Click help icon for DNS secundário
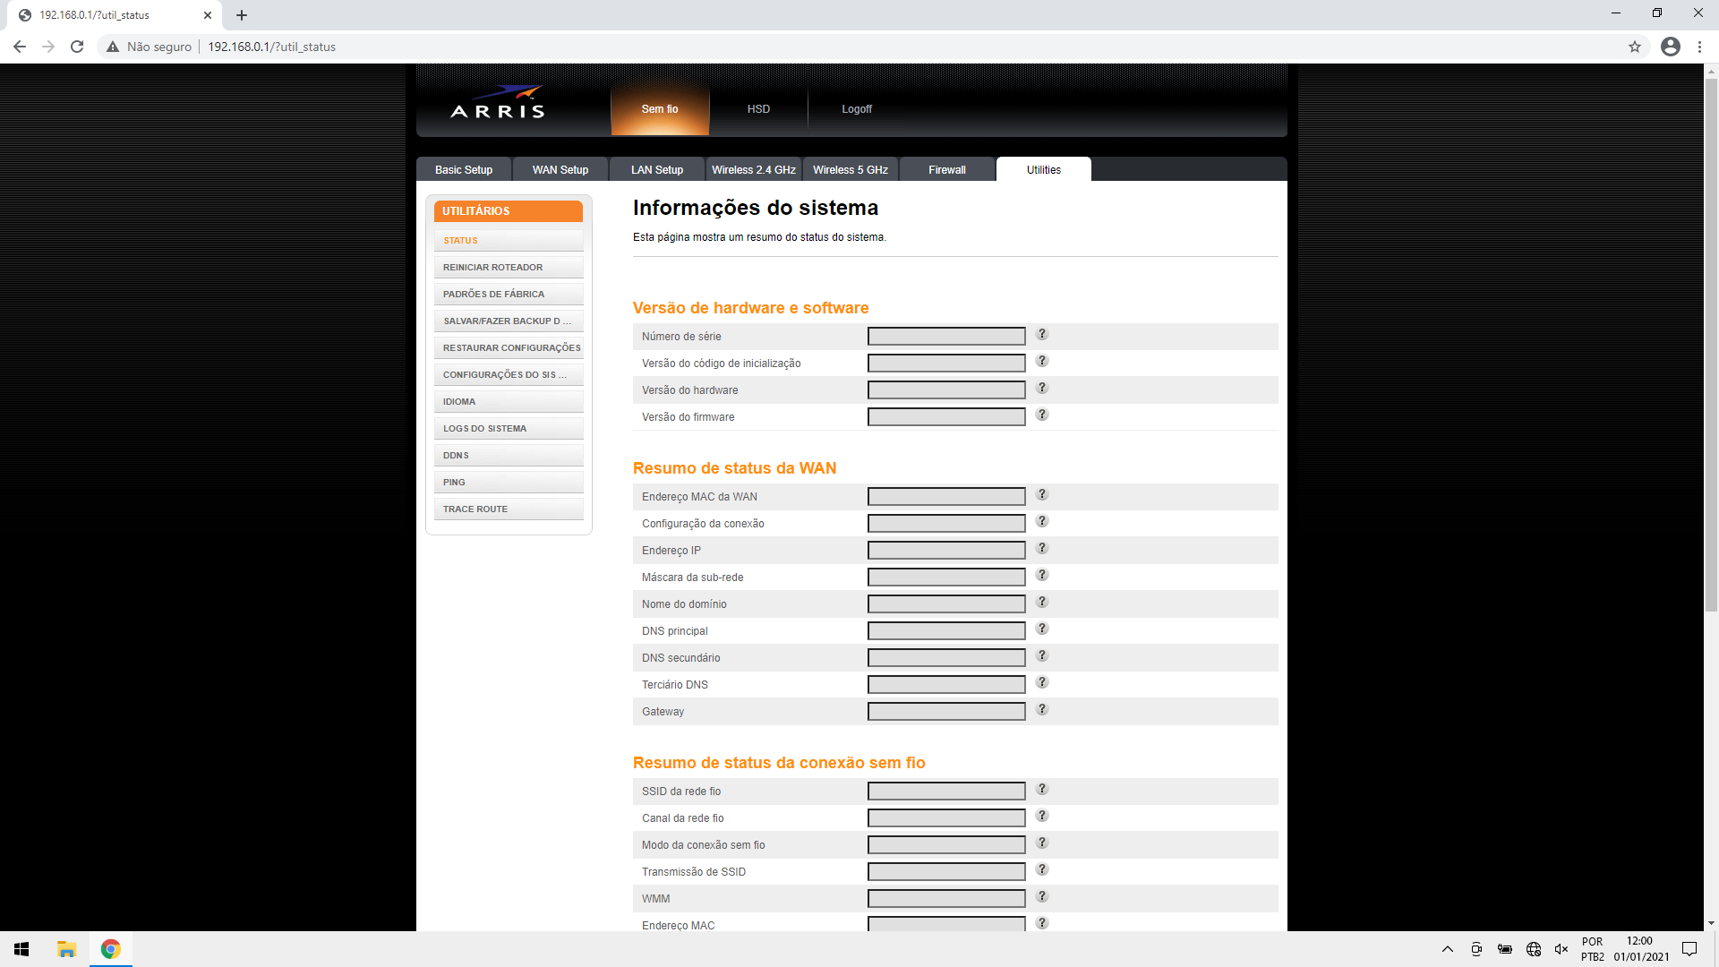This screenshot has width=1719, height=967. [x=1042, y=655]
